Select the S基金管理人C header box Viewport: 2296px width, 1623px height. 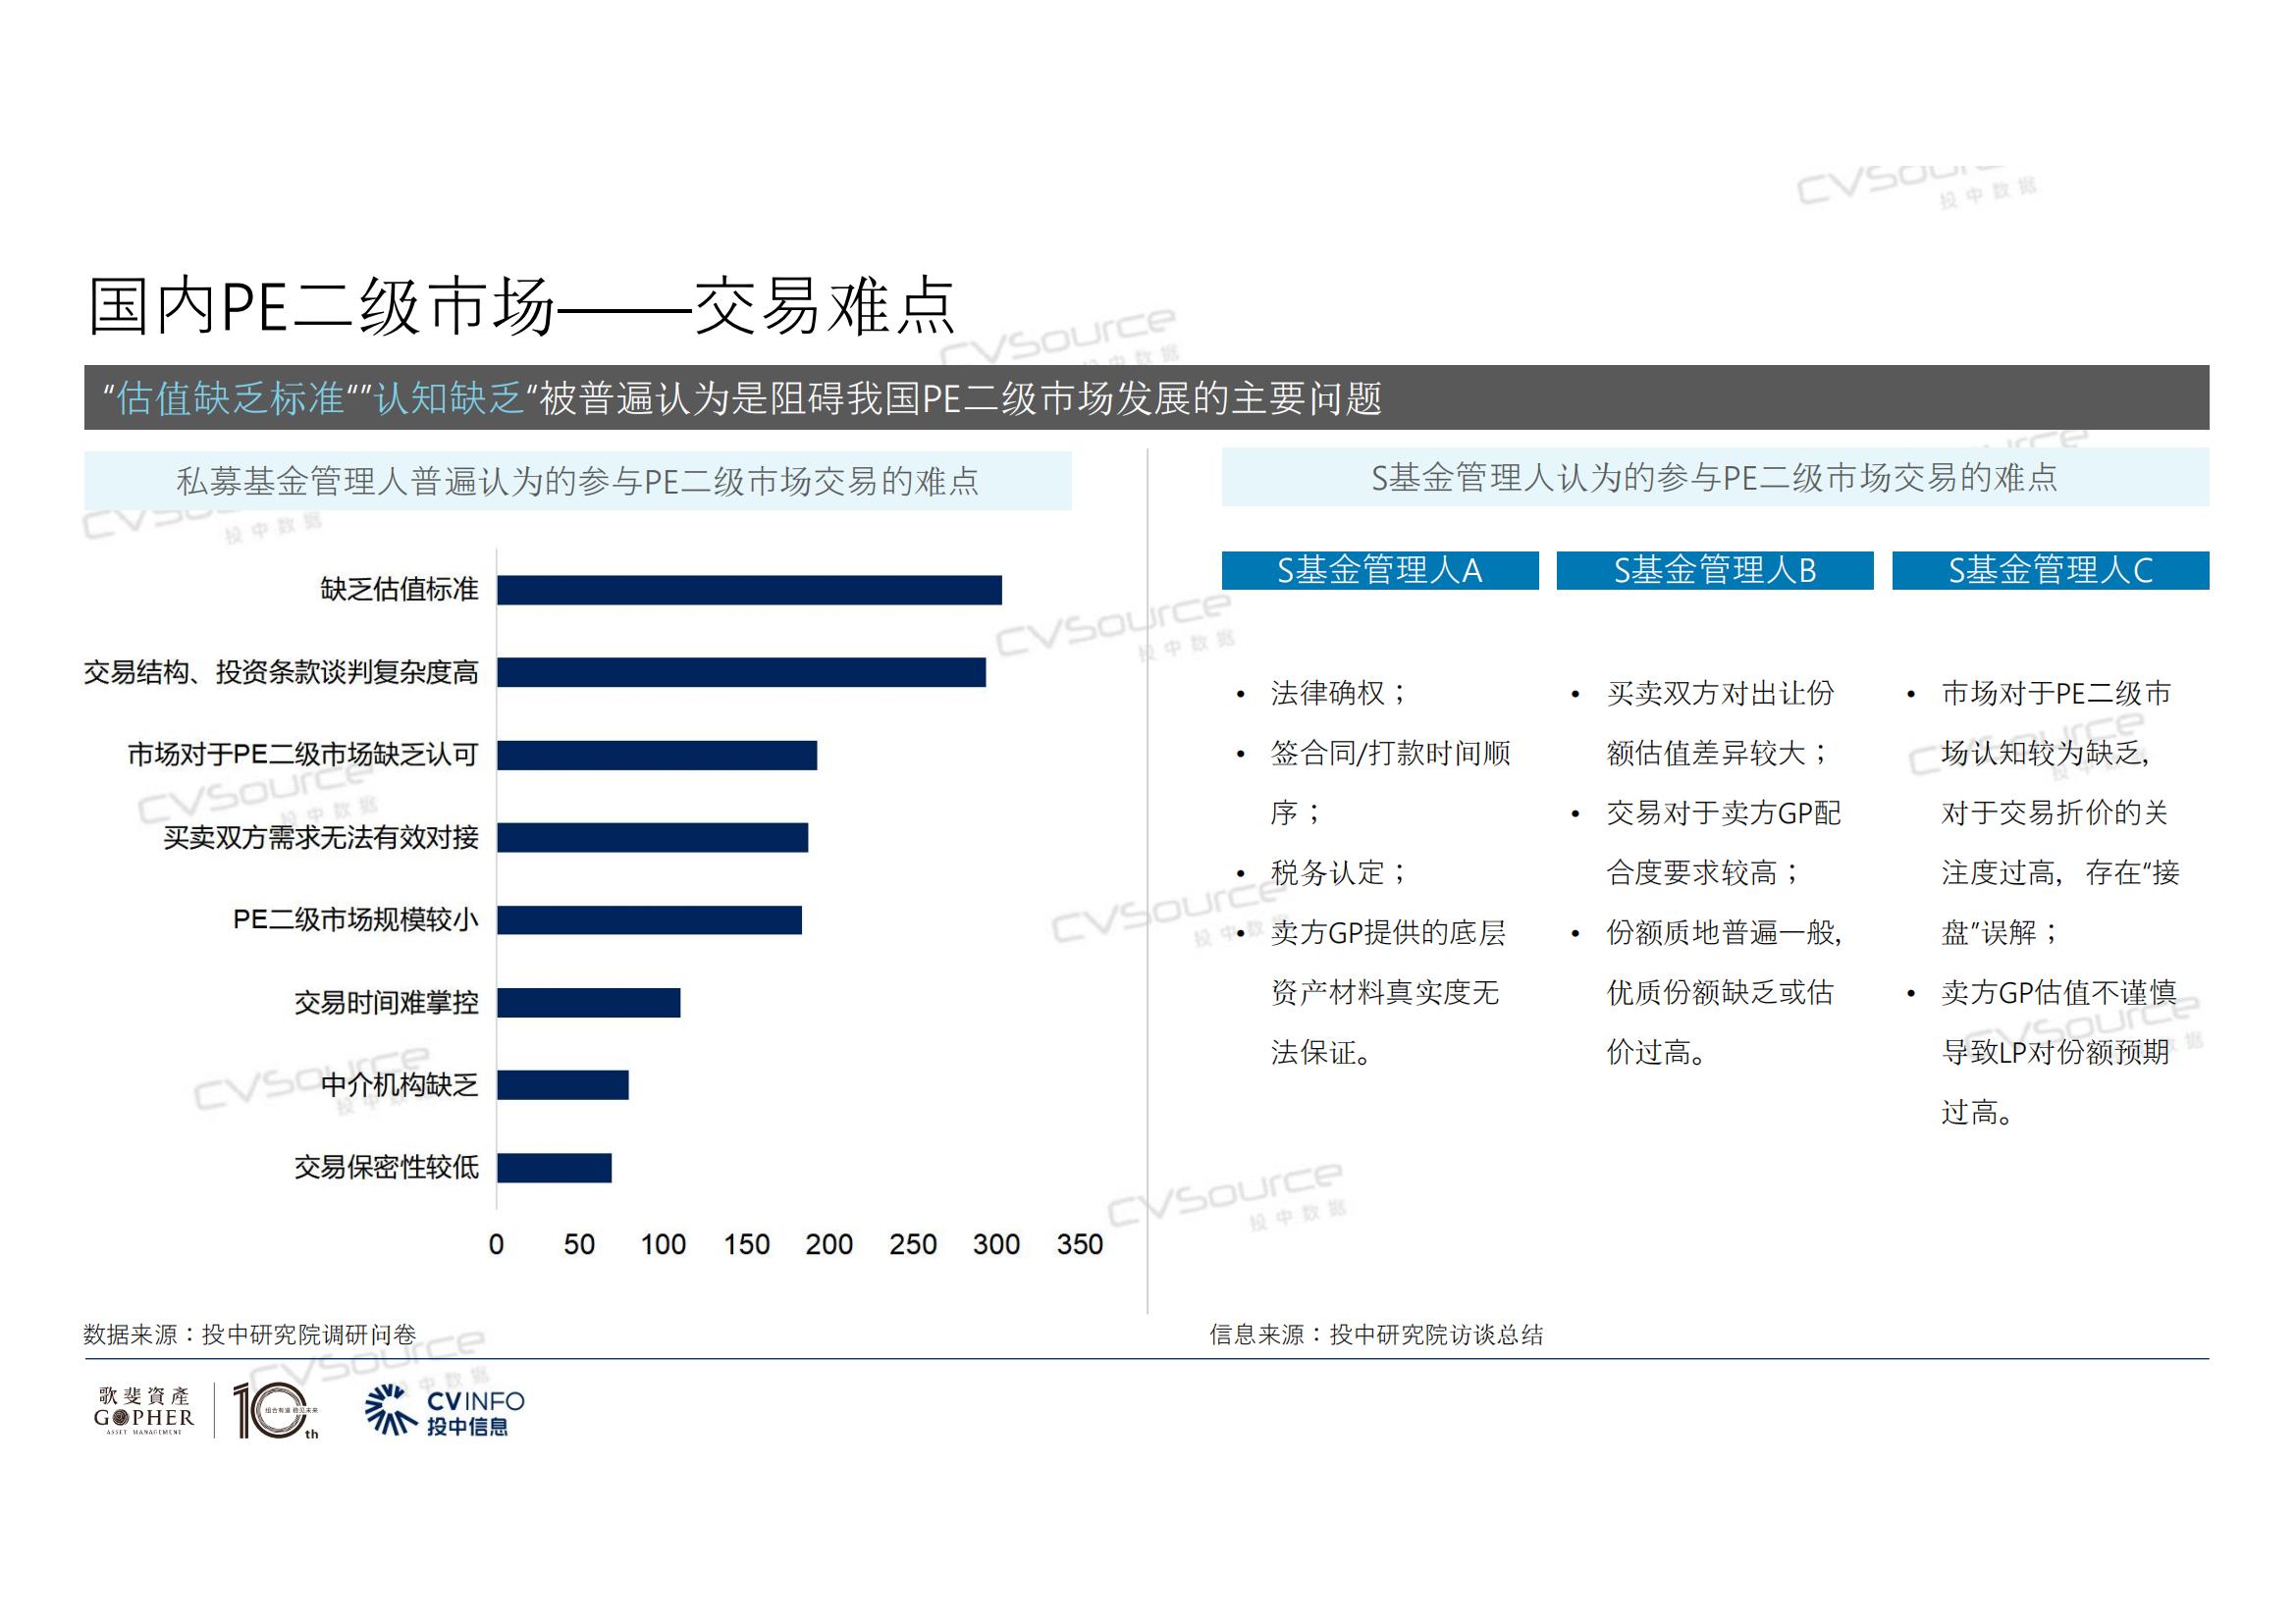2050,571
